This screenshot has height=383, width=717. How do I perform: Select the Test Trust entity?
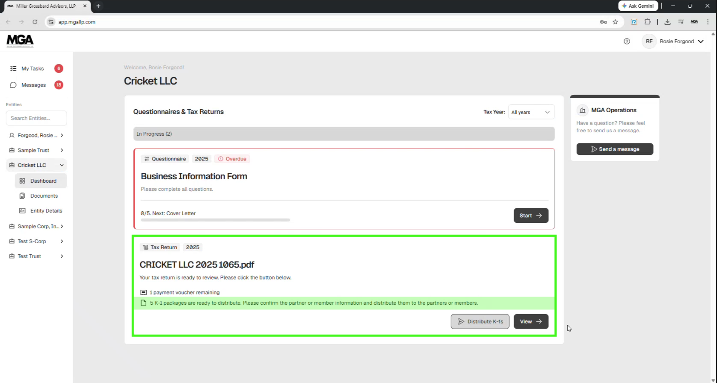tap(29, 256)
